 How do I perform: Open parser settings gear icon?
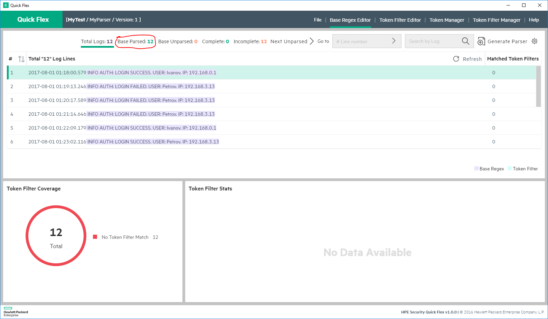coord(535,41)
